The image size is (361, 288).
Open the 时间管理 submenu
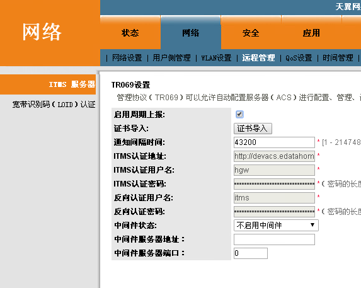[338, 58]
